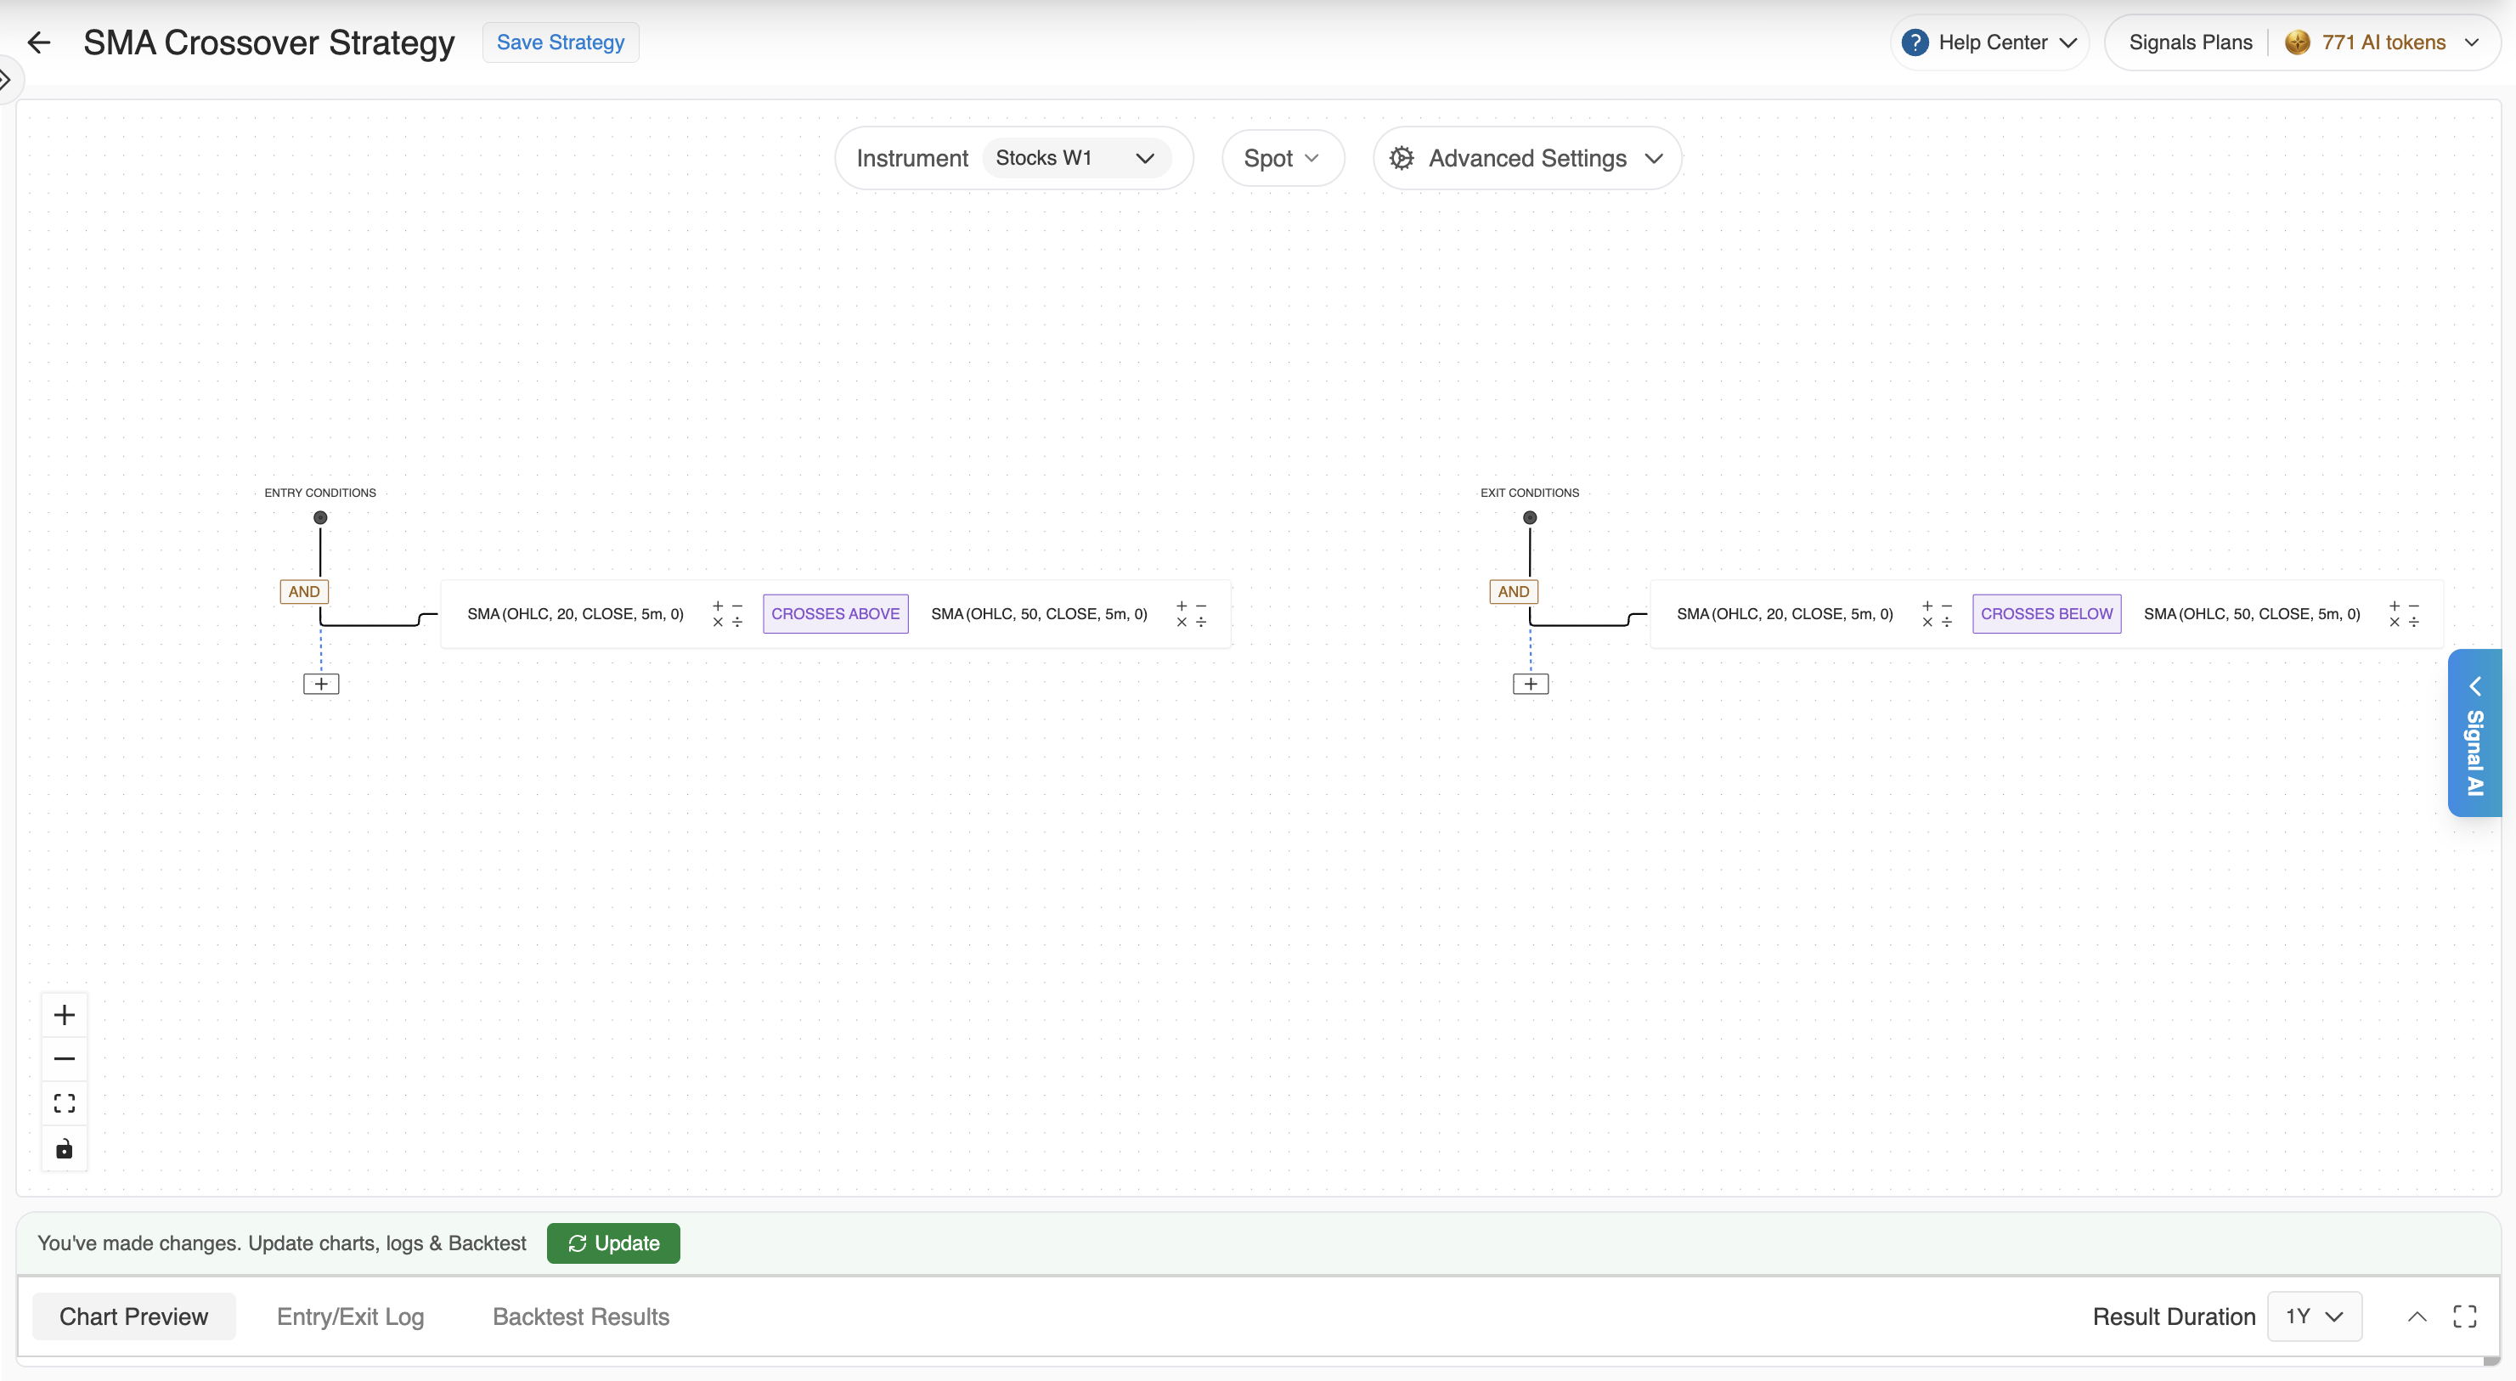Viewport: 2516px width, 1381px height.
Task: Change the CROSSES ABOVE comparator
Action: pos(835,613)
